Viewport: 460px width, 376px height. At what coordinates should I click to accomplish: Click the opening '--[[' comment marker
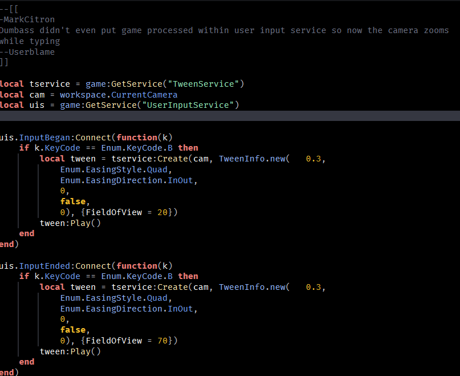click(9, 9)
